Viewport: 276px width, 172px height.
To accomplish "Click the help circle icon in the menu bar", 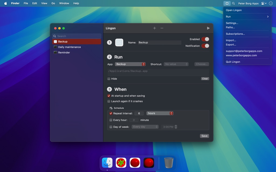I will pos(271,3).
